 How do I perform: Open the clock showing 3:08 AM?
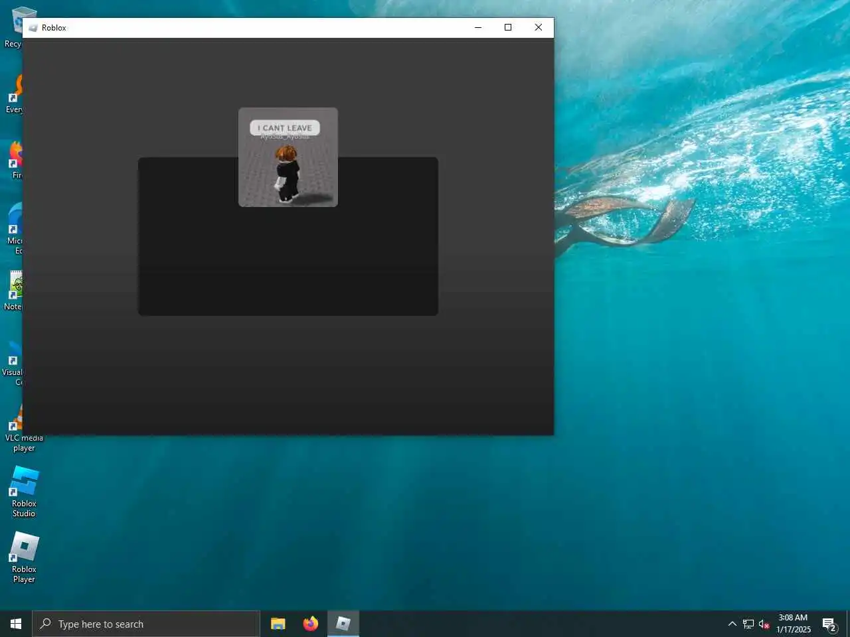[794, 624]
